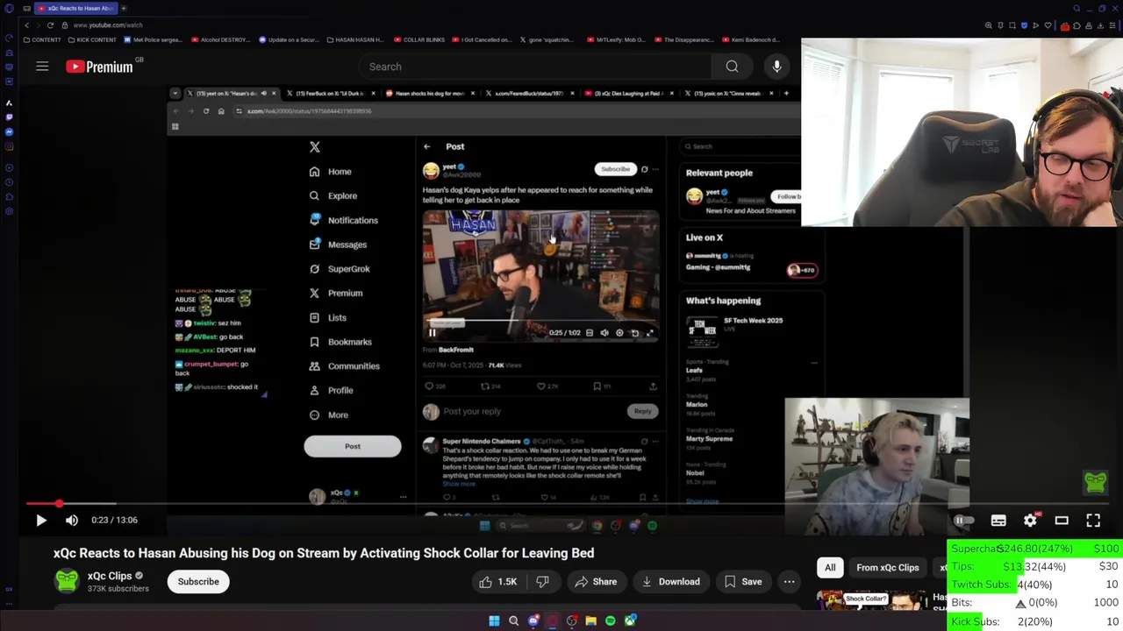Open more actions three-dot menu

pos(789,581)
